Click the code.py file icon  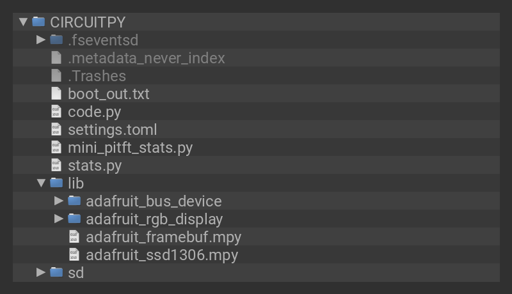point(56,111)
